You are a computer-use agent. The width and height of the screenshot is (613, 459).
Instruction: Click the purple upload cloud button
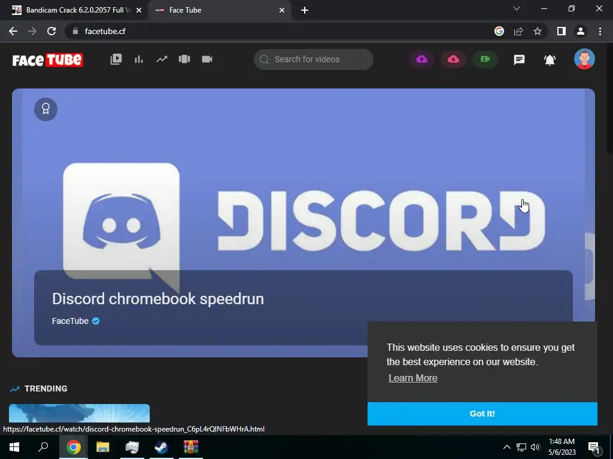422,59
